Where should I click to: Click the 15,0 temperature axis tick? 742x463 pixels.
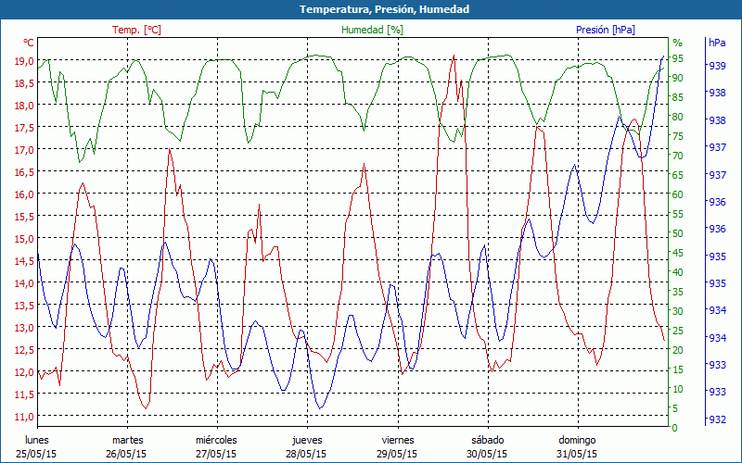coord(23,239)
